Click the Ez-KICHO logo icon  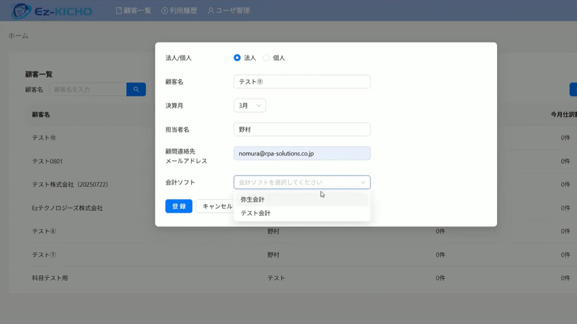pos(21,11)
